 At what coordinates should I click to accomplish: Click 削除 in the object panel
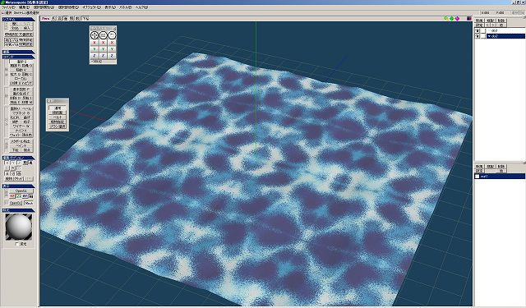pyautogui.click(x=501, y=21)
